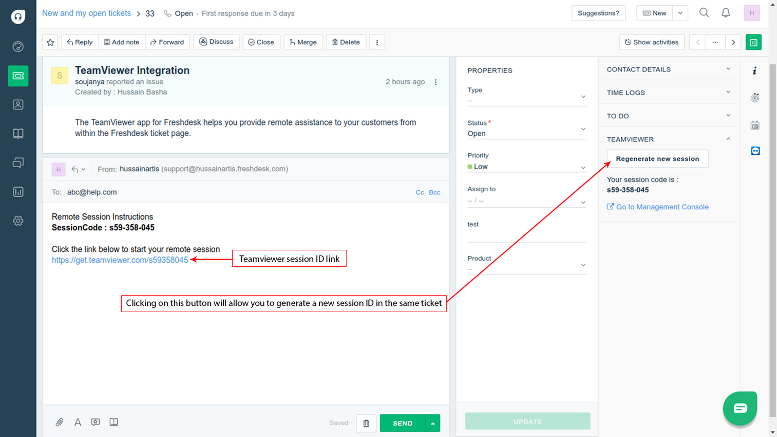777x437 pixels.
Task: Expand the Time Logs section
Action: pyautogui.click(x=668, y=93)
